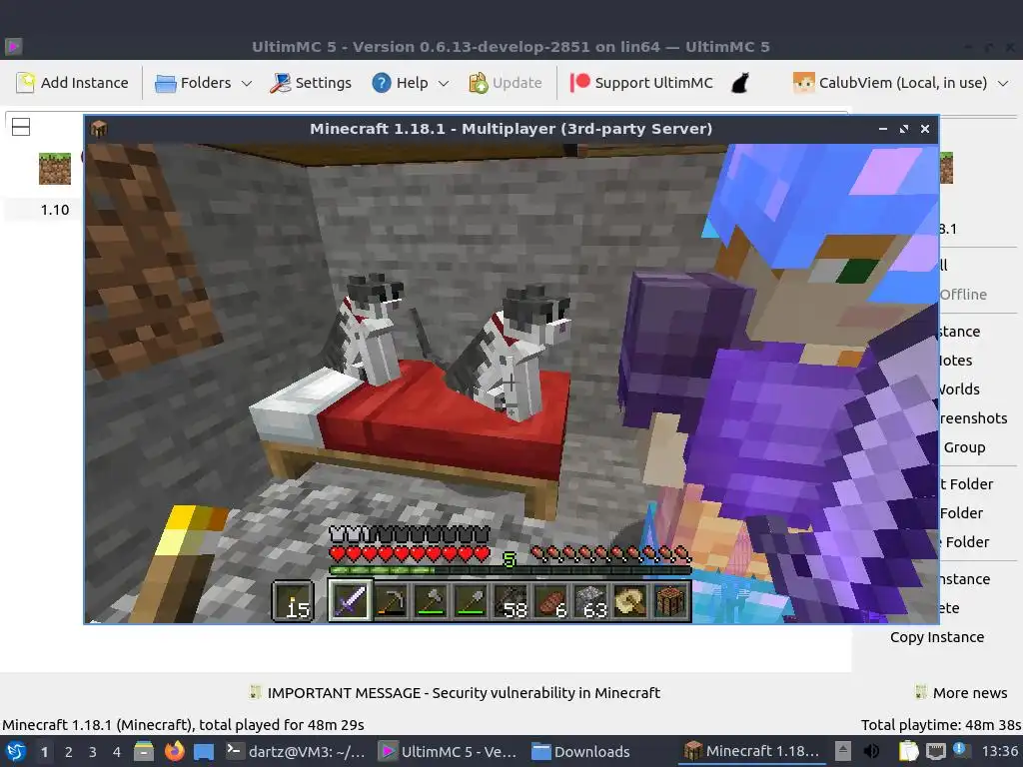This screenshot has width=1023, height=767.
Task: Open the start menu in the taskbar
Action: (16, 751)
